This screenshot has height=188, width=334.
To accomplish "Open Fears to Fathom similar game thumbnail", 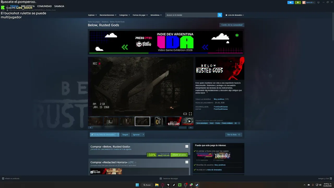I will tap(205, 156).
